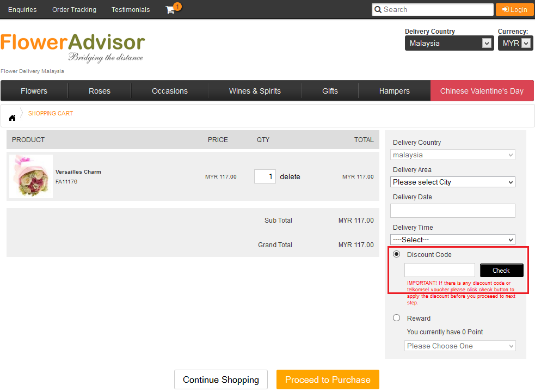Select the Reward radio button

pyautogui.click(x=396, y=318)
